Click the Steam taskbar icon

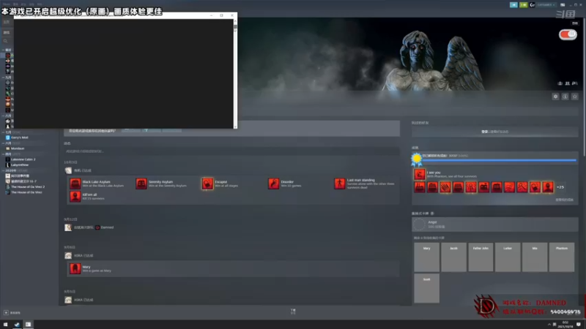pyautogui.click(x=17, y=325)
